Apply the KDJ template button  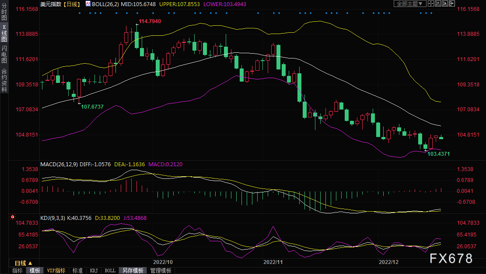click(94, 271)
